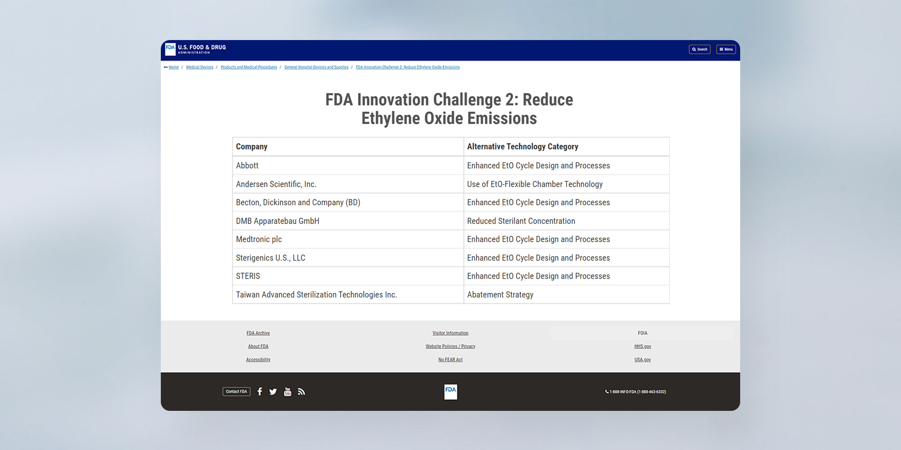
Task: Click the Reduced Sterilant Concentration cell
Action: pyautogui.click(x=567, y=221)
